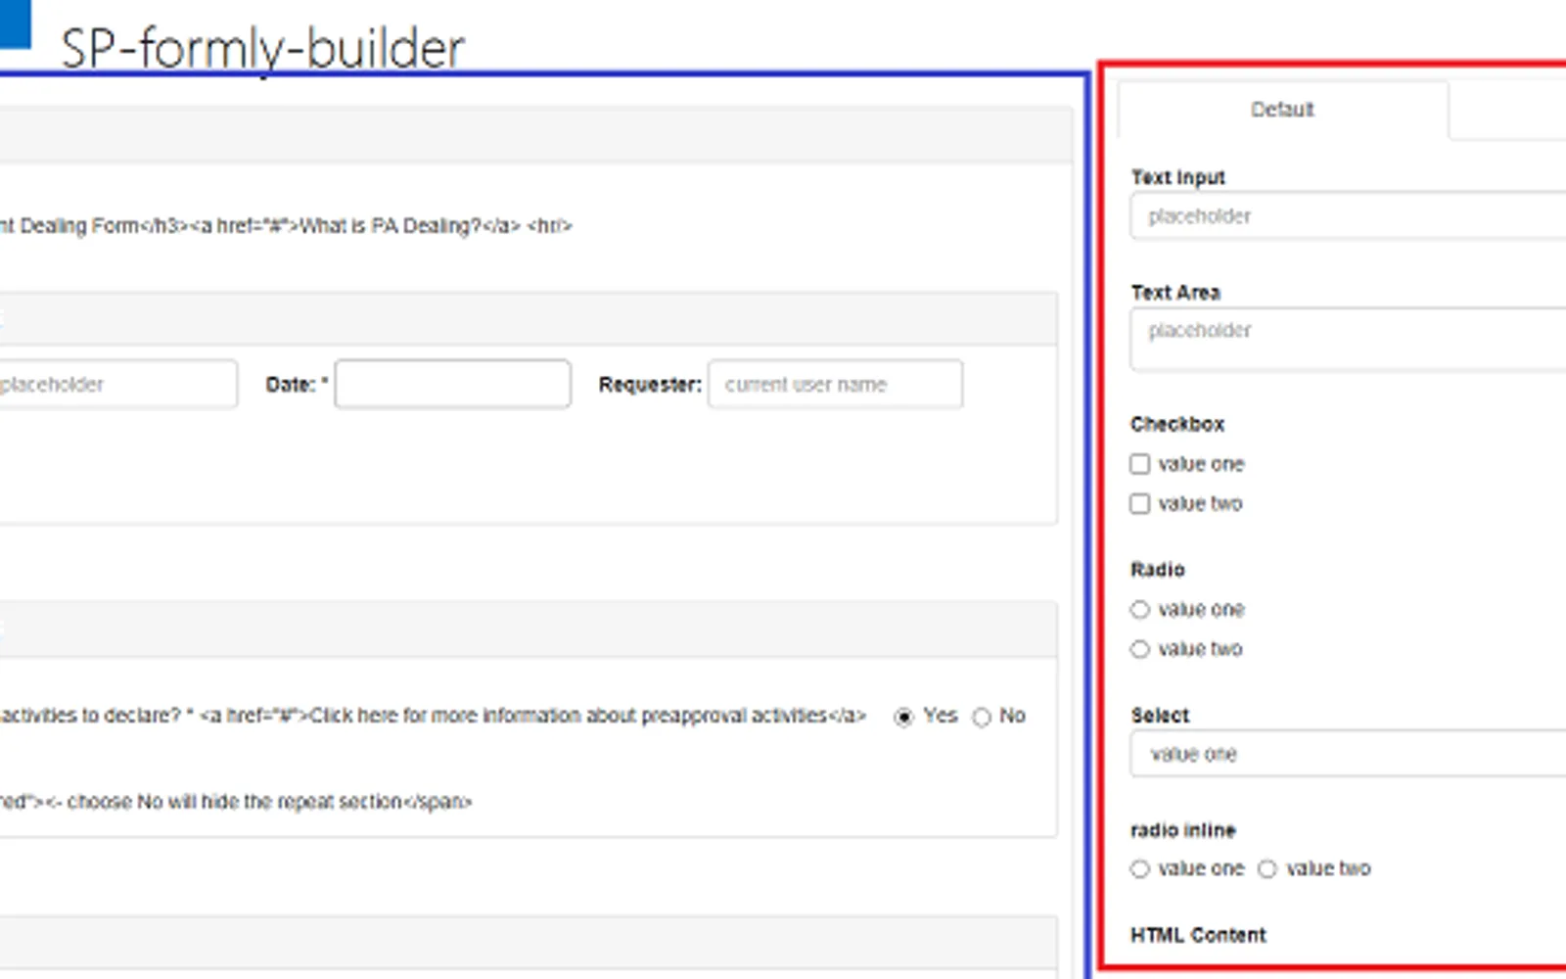Click the Requester label
Screen dimensions: 1566x979
[x=650, y=385]
